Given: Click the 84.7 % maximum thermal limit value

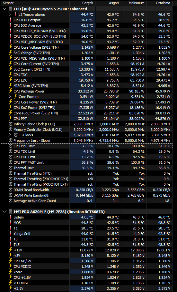Looking at the screenshot, I should click(138, 168).
